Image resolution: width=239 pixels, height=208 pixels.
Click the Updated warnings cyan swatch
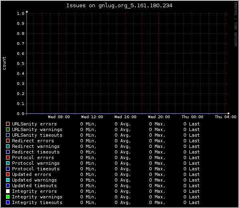[x=8, y=180]
